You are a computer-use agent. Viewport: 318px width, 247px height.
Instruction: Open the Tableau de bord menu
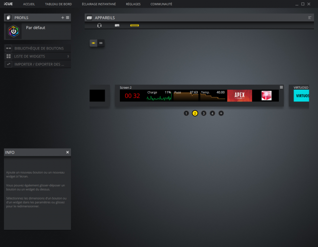tap(58, 4)
